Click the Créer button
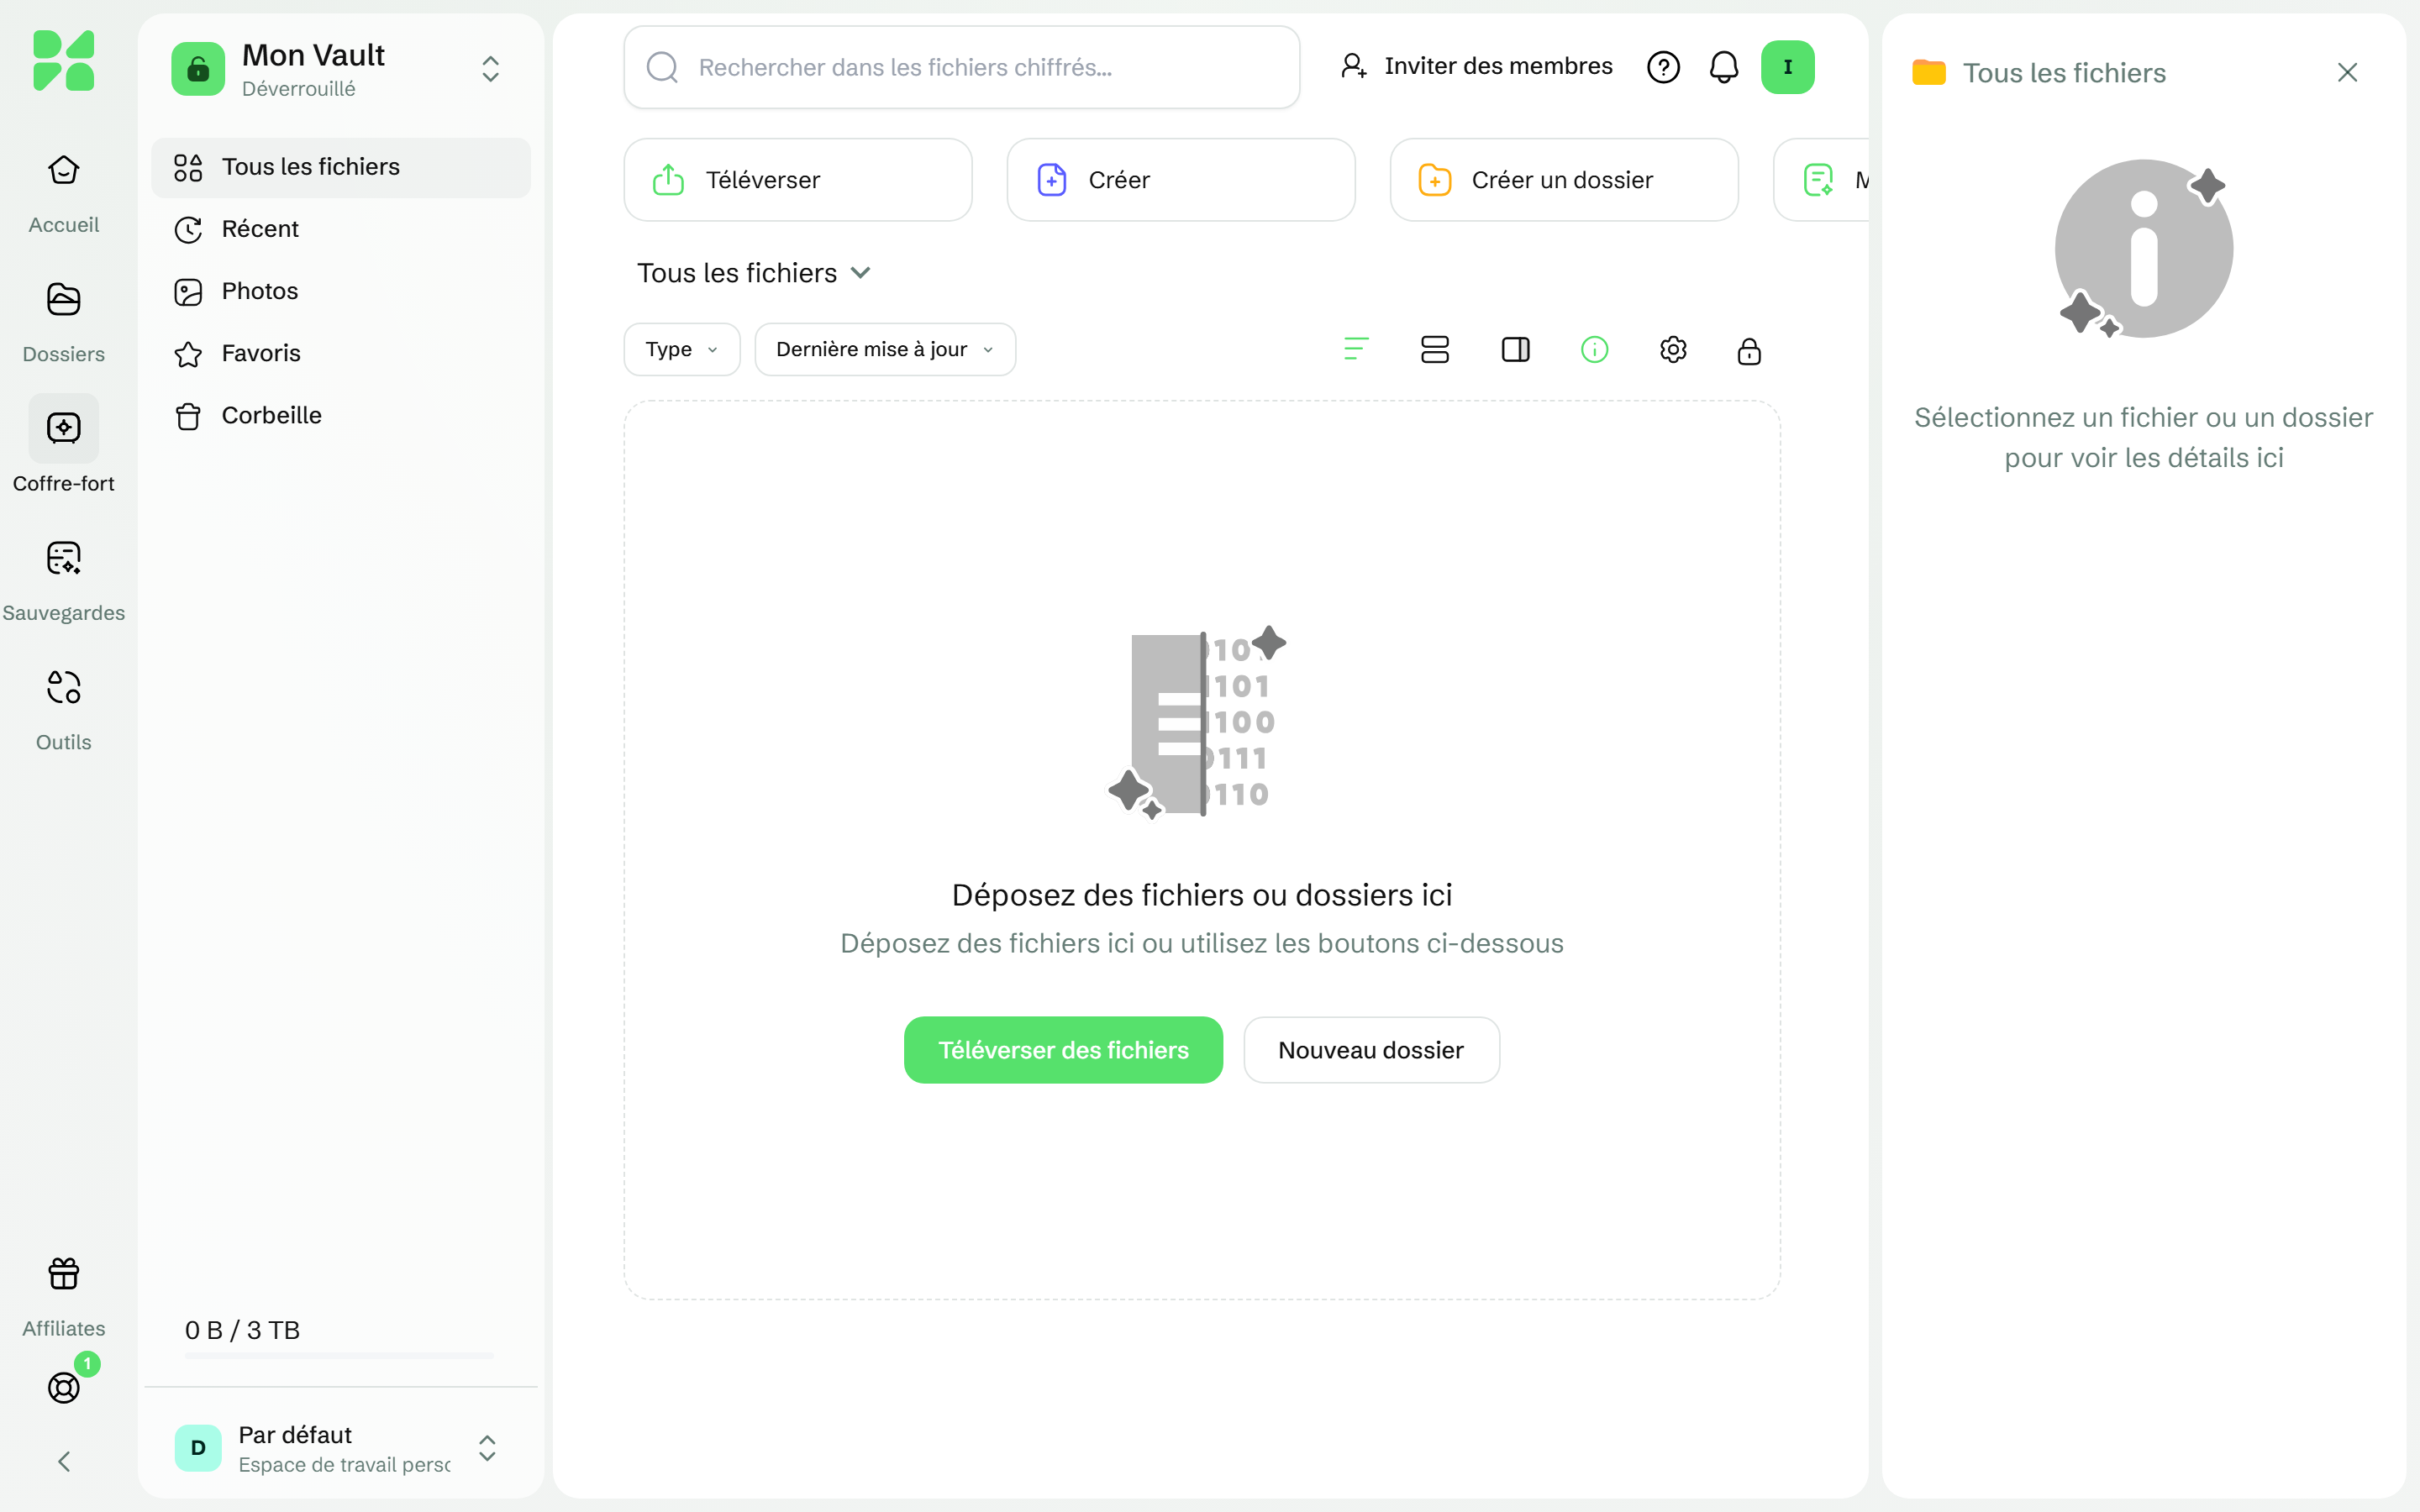The height and width of the screenshot is (1512, 2420). [x=1181, y=180]
